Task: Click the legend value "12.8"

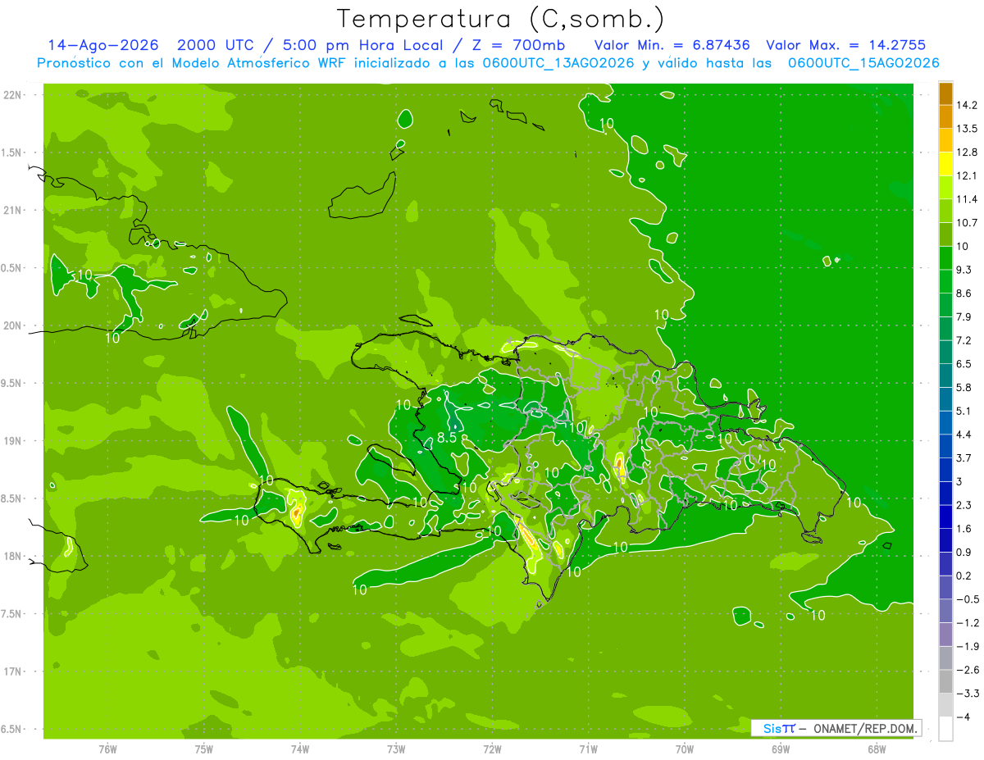Action: pyautogui.click(x=967, y=152)
